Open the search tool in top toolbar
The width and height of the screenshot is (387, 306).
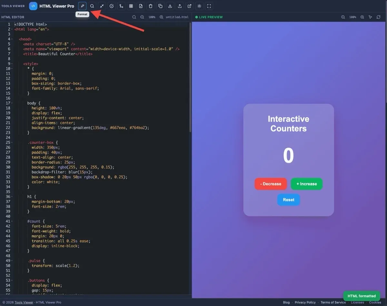92,6
